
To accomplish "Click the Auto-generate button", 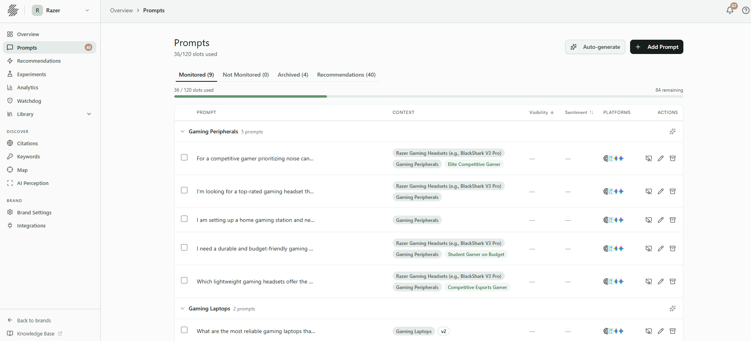I will coord(595,47).
